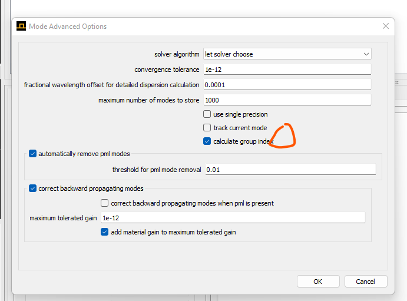Screen dimensions: 407x301
Task: Open the solver algorithm dropdown
Action: (x=287, y=54)
